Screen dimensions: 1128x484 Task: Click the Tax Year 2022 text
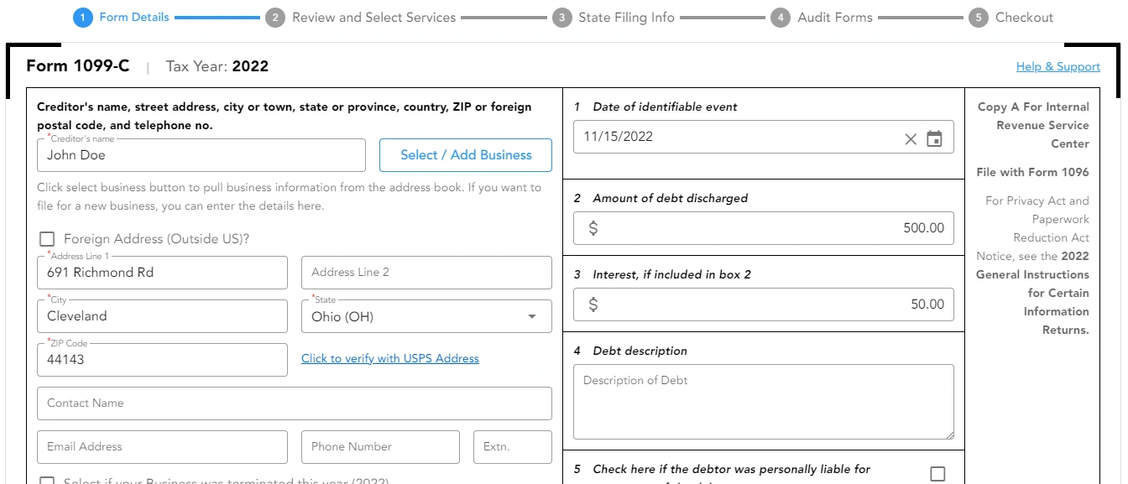point(217,66)
